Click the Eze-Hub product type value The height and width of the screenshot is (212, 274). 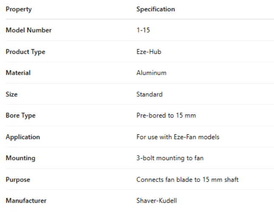pyautogui.click(x=148, y=52)
